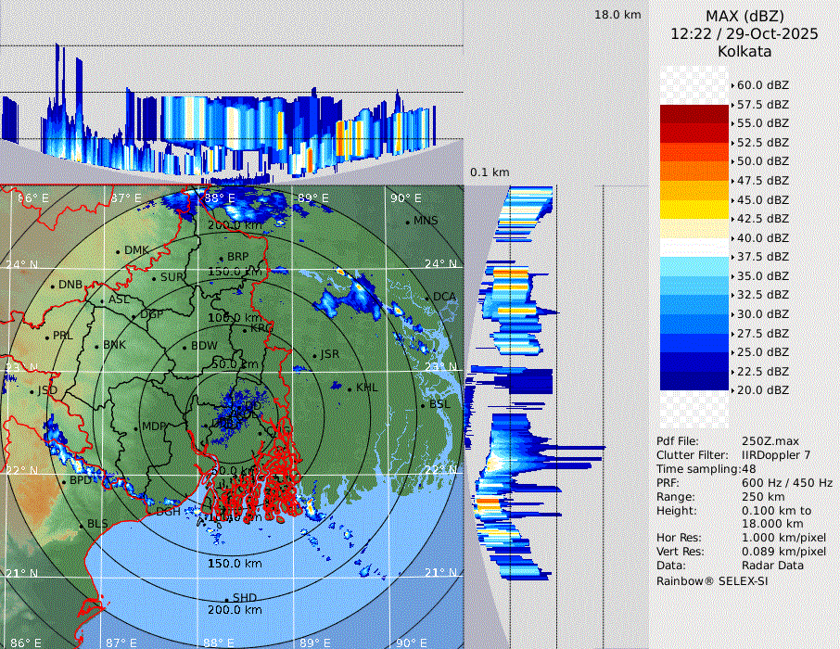Click the 200.0 km range label near SHD
The height and width of the screenshot is (649, 840).
(235, 610)
